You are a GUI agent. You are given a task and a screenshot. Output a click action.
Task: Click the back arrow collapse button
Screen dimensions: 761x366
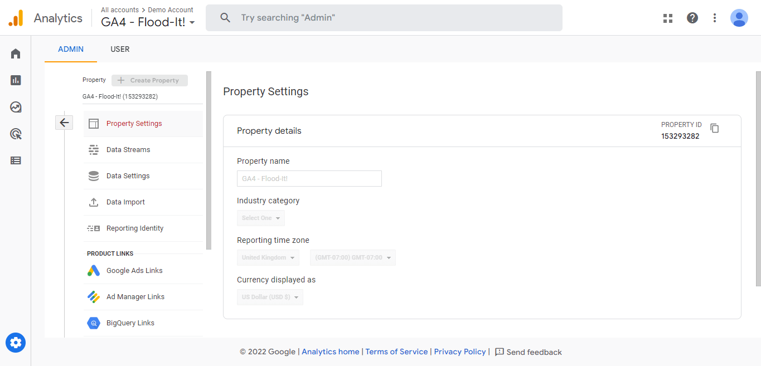pos(64,123)
